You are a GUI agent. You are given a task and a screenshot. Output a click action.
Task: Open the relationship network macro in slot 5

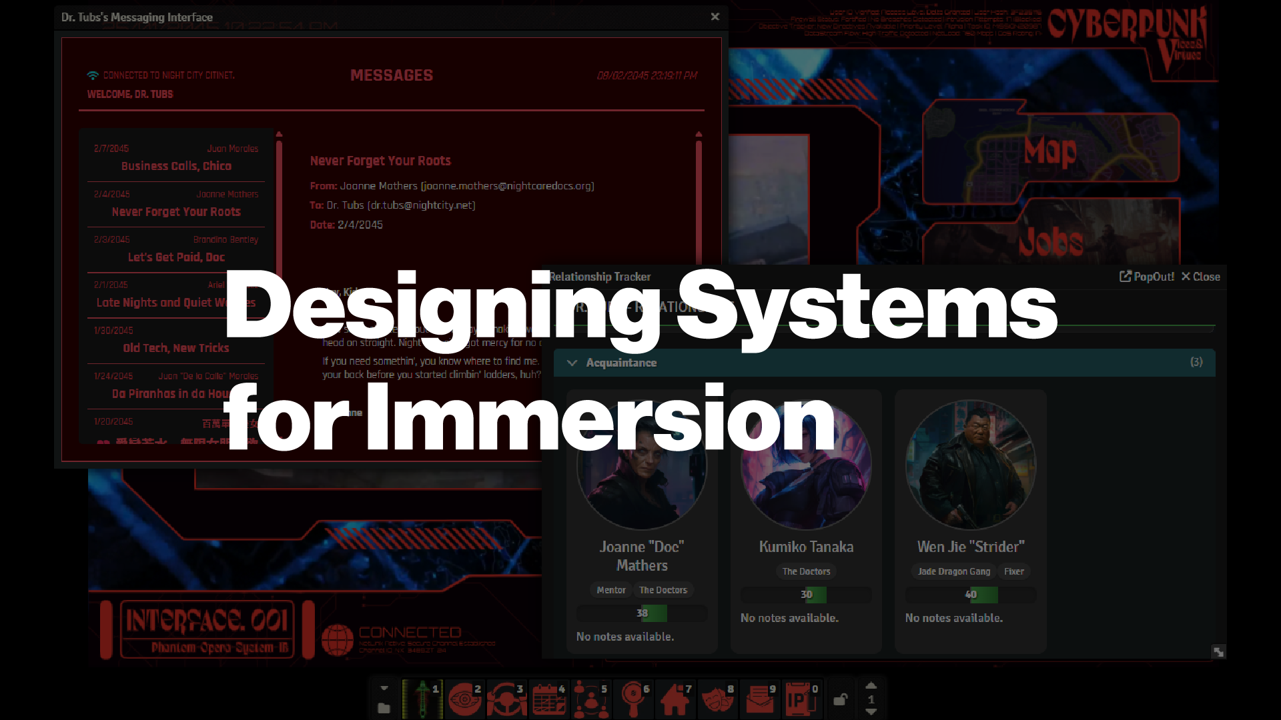[x=591, y=699]
